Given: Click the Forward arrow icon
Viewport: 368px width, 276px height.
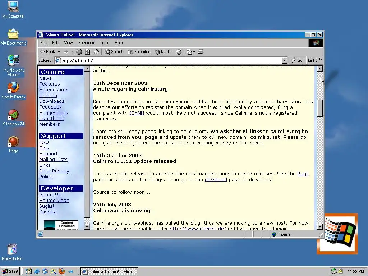Looking at the screenshot, I should [66, 52].
